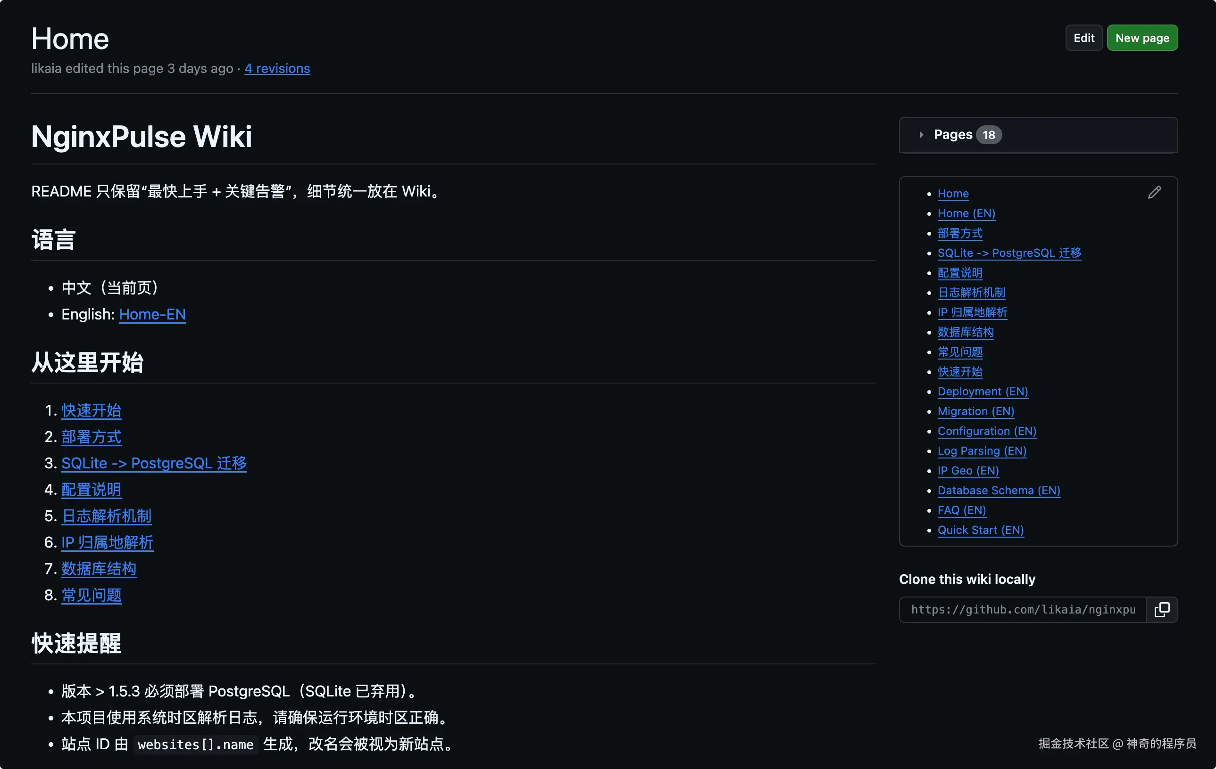Click the clone URL input field

pos(1022,610)
